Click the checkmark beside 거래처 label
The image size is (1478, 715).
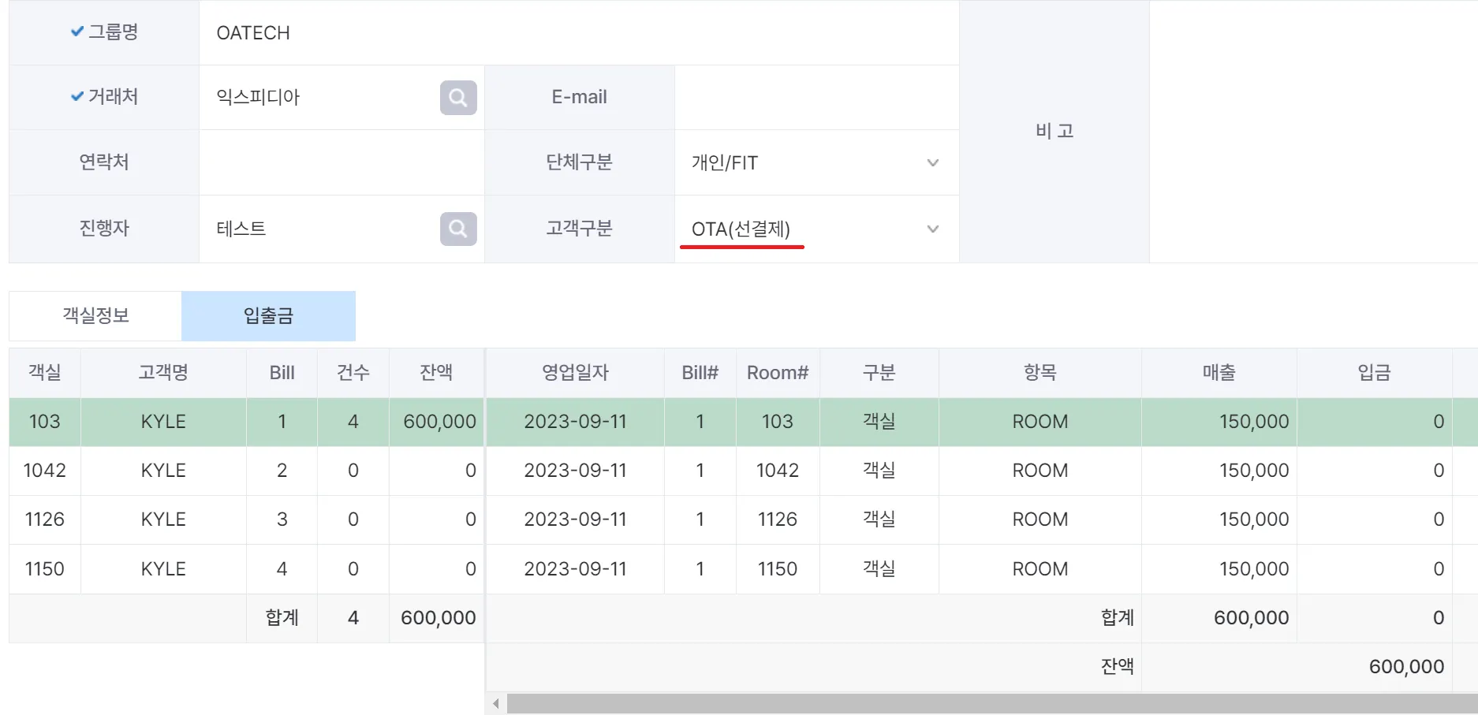click(x=77, y=96)
